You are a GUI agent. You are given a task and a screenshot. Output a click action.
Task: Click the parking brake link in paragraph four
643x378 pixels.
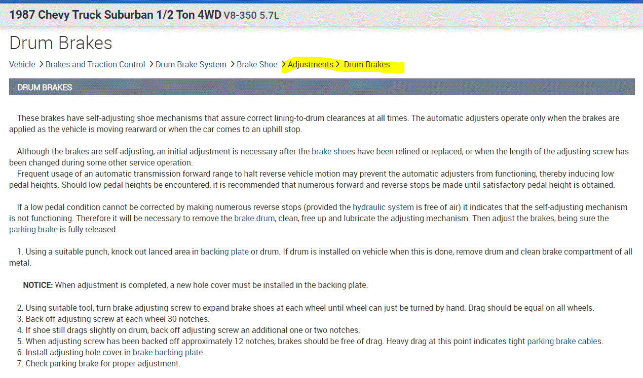coord(33,229)
